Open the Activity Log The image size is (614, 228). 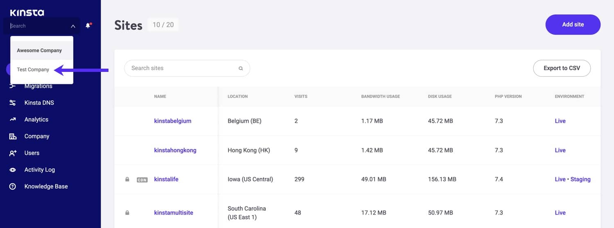tap(40, 170)
